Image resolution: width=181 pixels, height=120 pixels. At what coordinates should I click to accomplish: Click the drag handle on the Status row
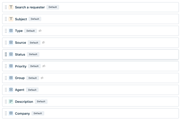point(6,54)
